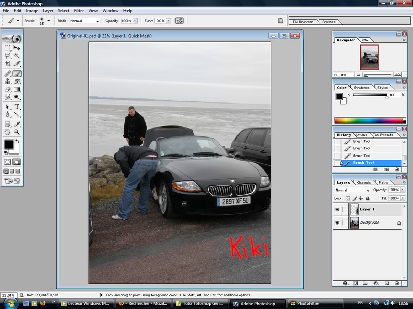Swap foreground and background colors
The height and width of the screenshot is (309, 413).
[x=18, y=141]
